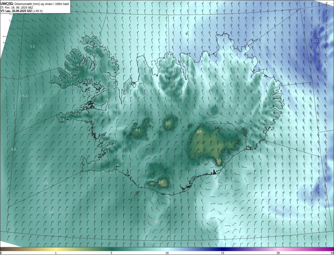This screenshot has width=334, height=255.
Task: Click the 4.1 value on the western glacier
Action: 138,130
